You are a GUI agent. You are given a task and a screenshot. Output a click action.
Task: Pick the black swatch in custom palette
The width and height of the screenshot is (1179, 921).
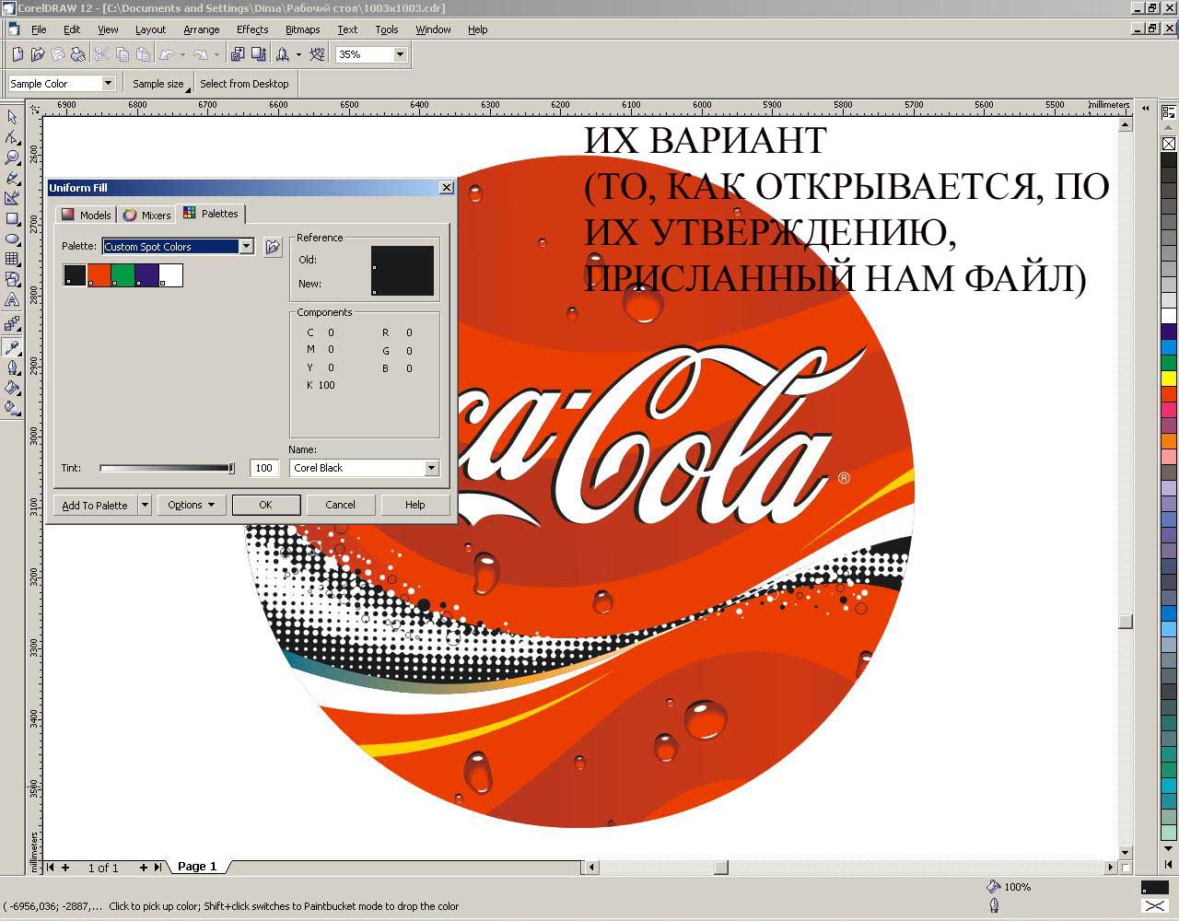[75, 274]
